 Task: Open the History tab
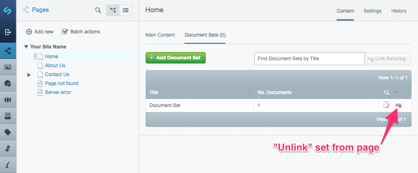[399, 11]
